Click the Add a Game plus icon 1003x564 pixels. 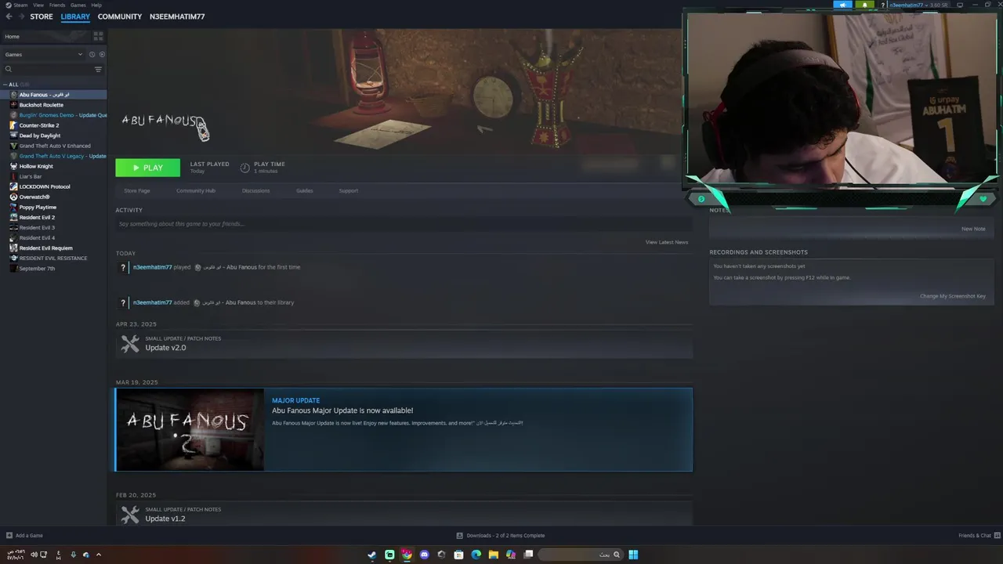[x=9, y=536]
